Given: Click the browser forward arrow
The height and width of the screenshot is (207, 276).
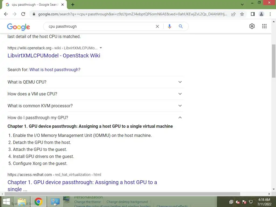Looking at the screenshot, I should point(15,14).
